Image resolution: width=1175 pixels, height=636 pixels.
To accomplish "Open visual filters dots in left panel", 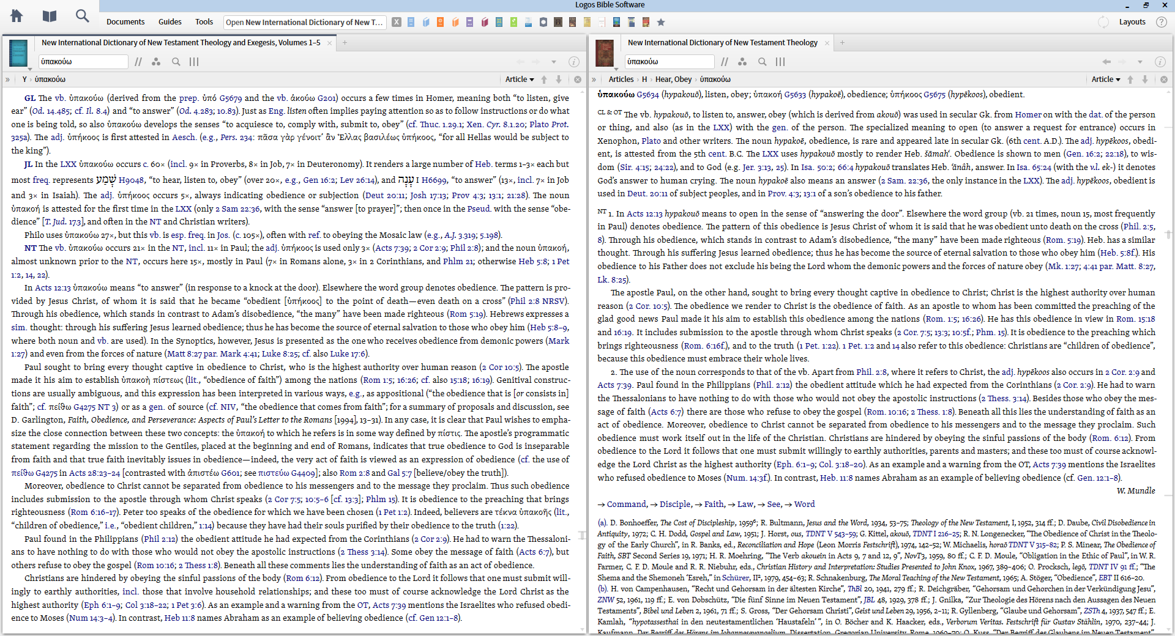I will 156,62.
